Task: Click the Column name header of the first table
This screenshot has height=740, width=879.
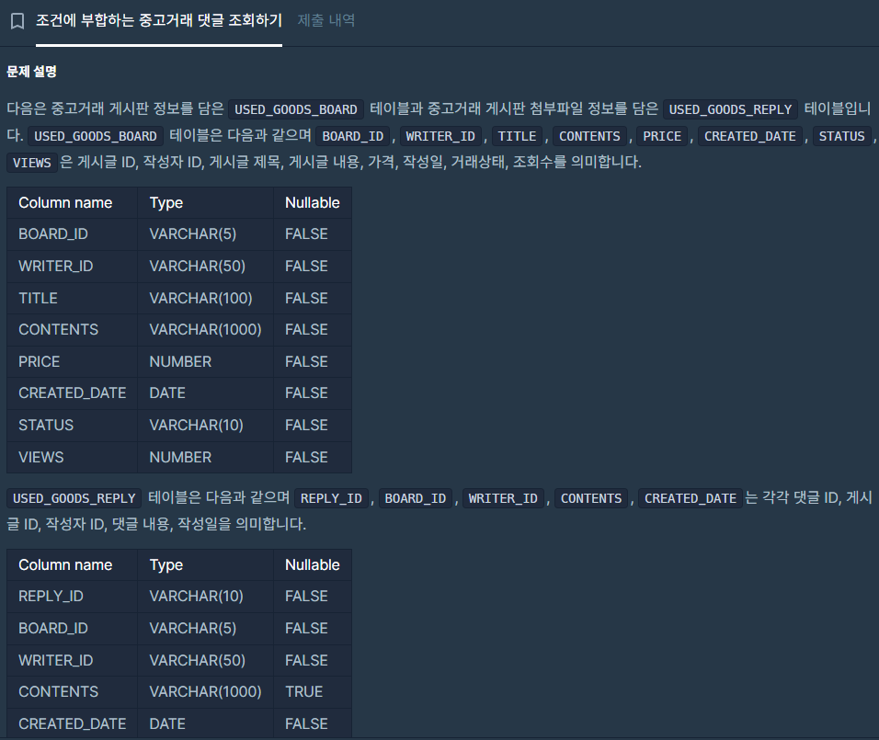Action: [x=72, y=203]
